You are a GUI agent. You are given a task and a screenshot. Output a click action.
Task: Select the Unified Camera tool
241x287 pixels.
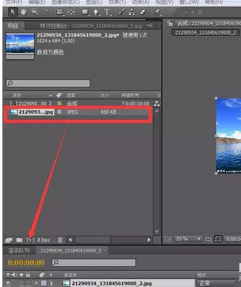(60, 12)
